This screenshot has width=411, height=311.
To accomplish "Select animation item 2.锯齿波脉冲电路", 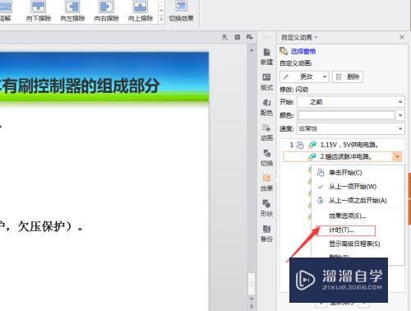I will [343, 156].
